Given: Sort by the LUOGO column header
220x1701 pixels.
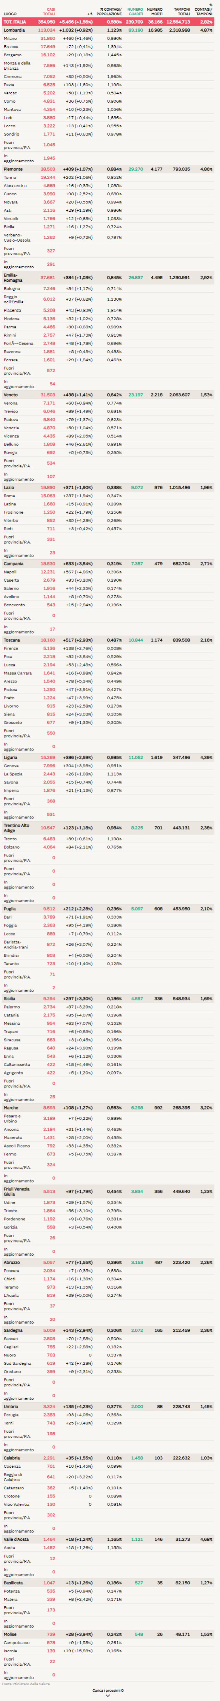Looking at the screenshot, I should [x=10, y=13].
